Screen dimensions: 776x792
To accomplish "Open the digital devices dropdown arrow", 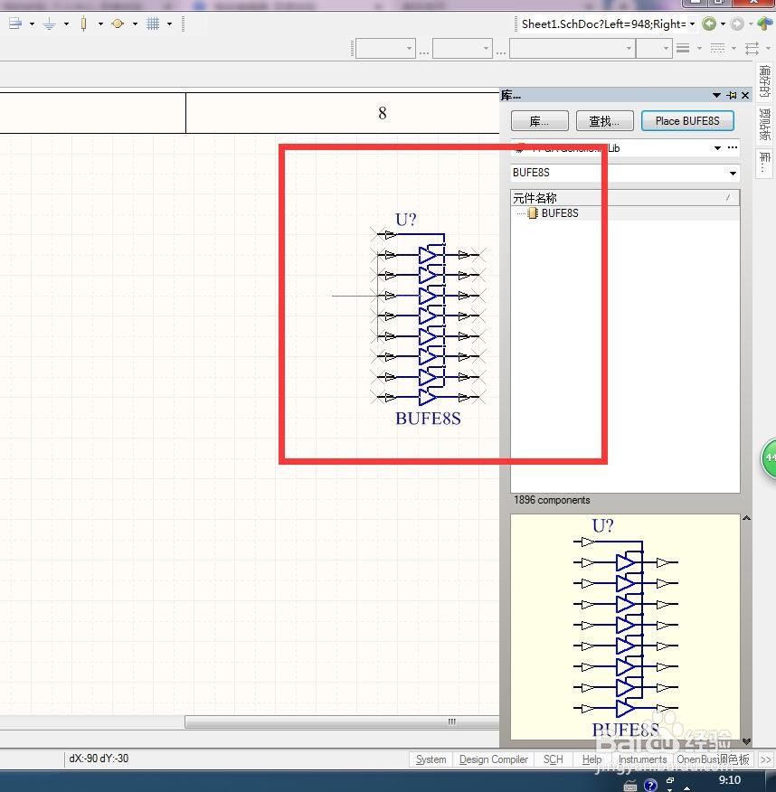I will pos(100,24).
